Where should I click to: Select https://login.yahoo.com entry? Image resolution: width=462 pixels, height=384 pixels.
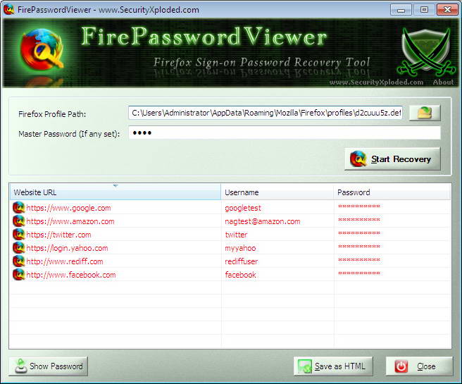point(67,248)
